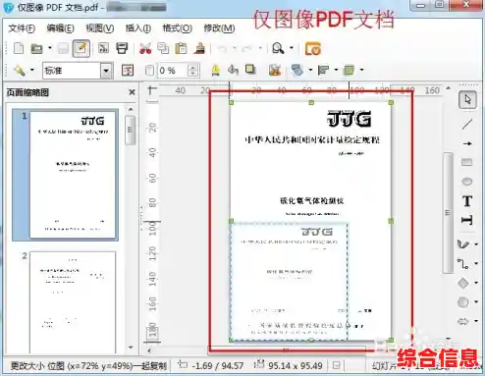Viewport: 485px width, 376px height.
Task: Click the Export as PDF icon
Action: 104,48
